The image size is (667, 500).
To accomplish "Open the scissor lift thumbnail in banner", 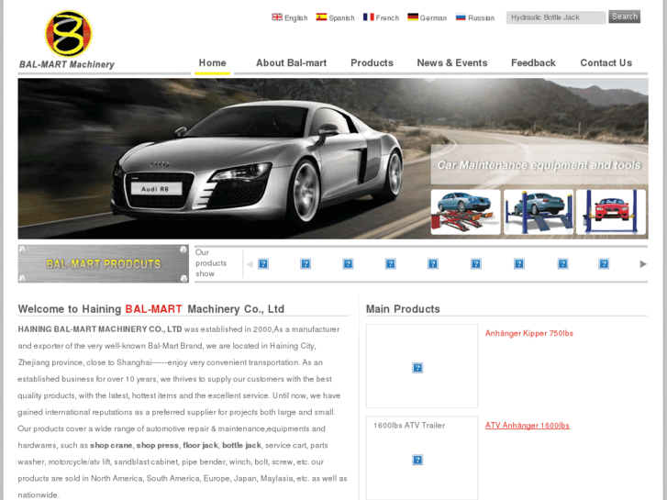I will [465, 212].
